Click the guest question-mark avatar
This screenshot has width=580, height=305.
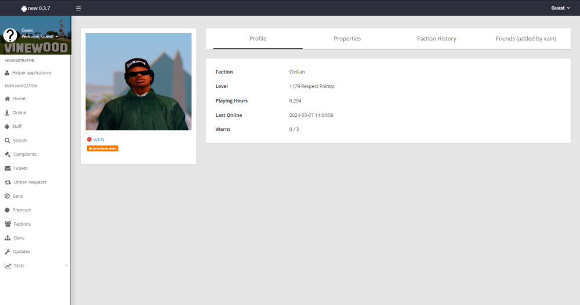(10, 35)
